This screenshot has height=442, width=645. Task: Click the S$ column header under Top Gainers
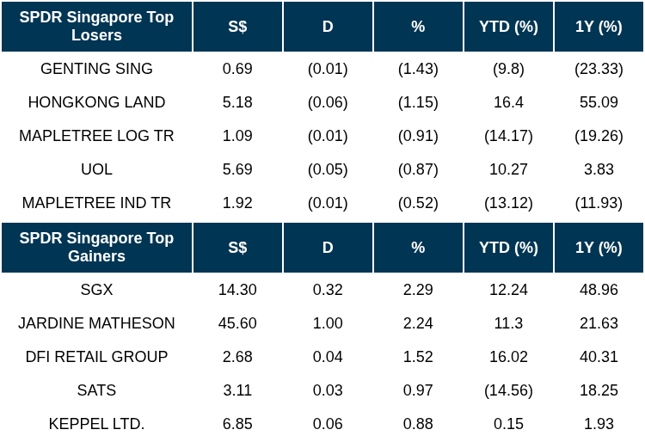[x=237, y=248]
